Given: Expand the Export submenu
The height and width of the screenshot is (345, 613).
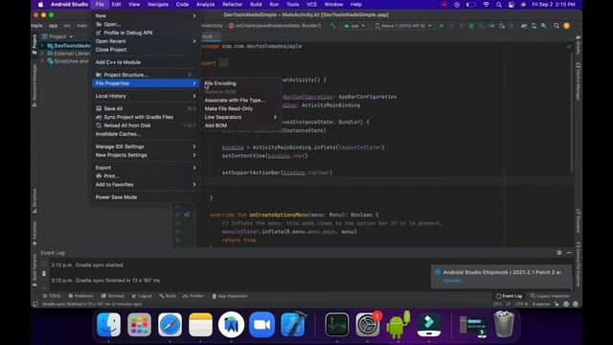Looking at the screenshot, I should click(146, 168).
